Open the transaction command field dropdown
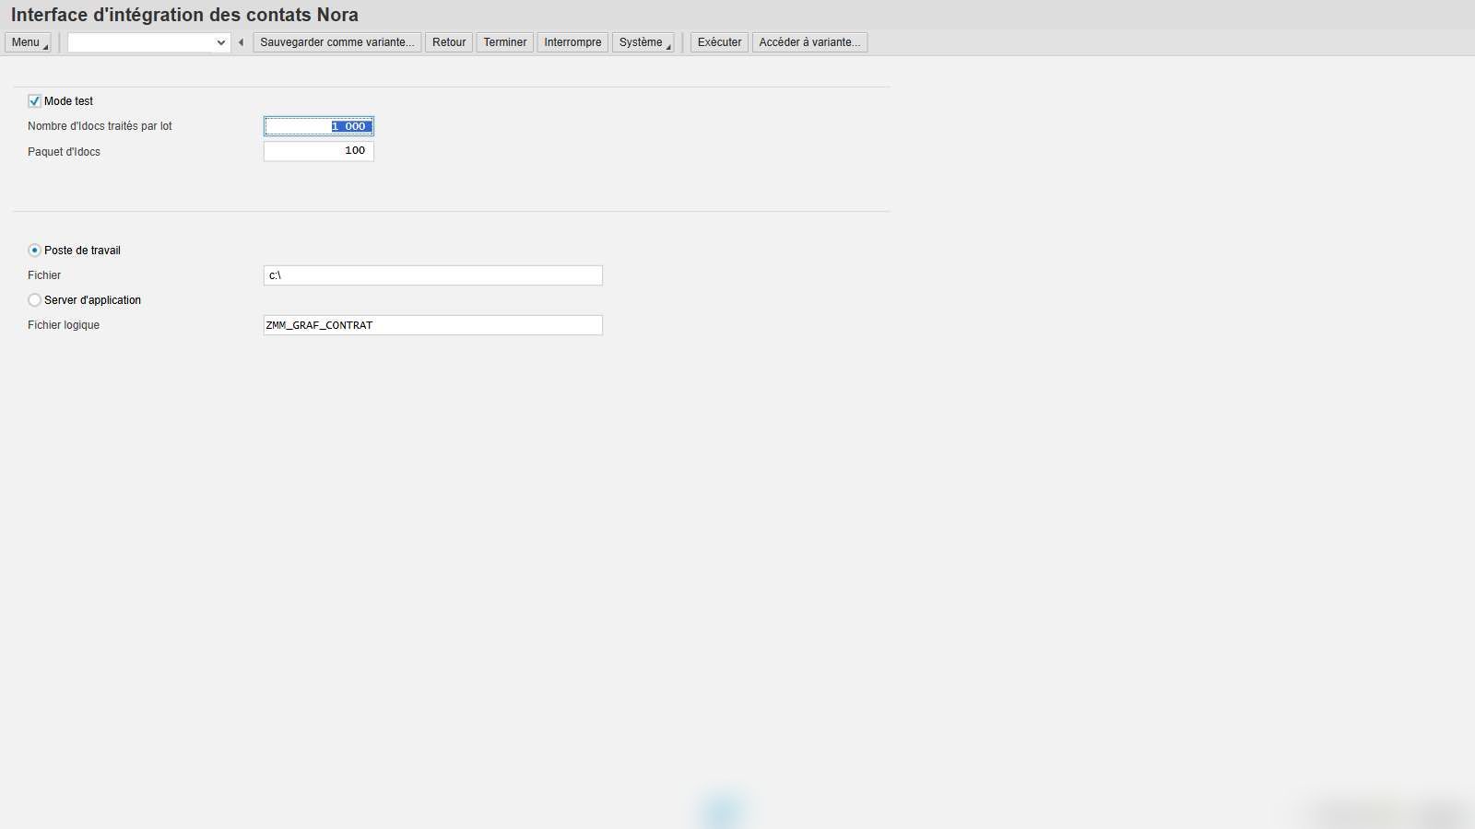The height and width of the screenshot is (829, 1475). point(220,42)
